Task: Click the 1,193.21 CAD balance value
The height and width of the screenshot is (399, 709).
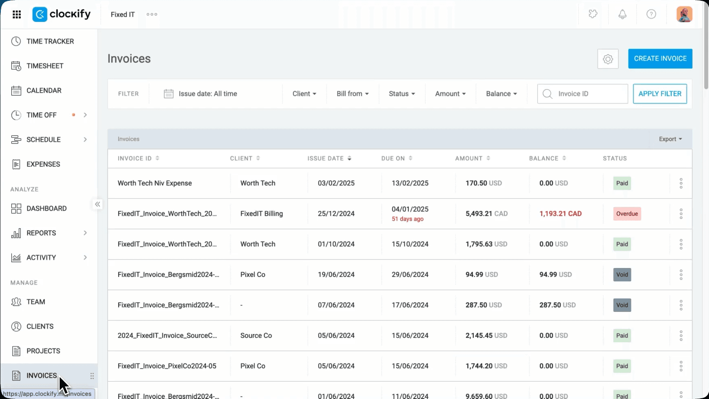Action: tap(560, 214)
